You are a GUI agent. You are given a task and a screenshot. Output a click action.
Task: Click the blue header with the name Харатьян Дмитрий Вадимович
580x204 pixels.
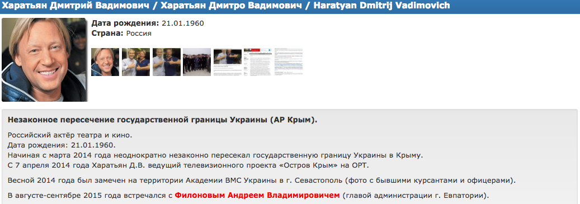pos(290,6)
